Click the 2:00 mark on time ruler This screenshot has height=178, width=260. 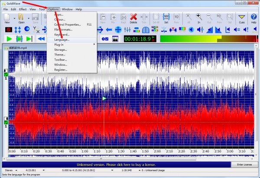pyautogui.click(x=157, y=151)
